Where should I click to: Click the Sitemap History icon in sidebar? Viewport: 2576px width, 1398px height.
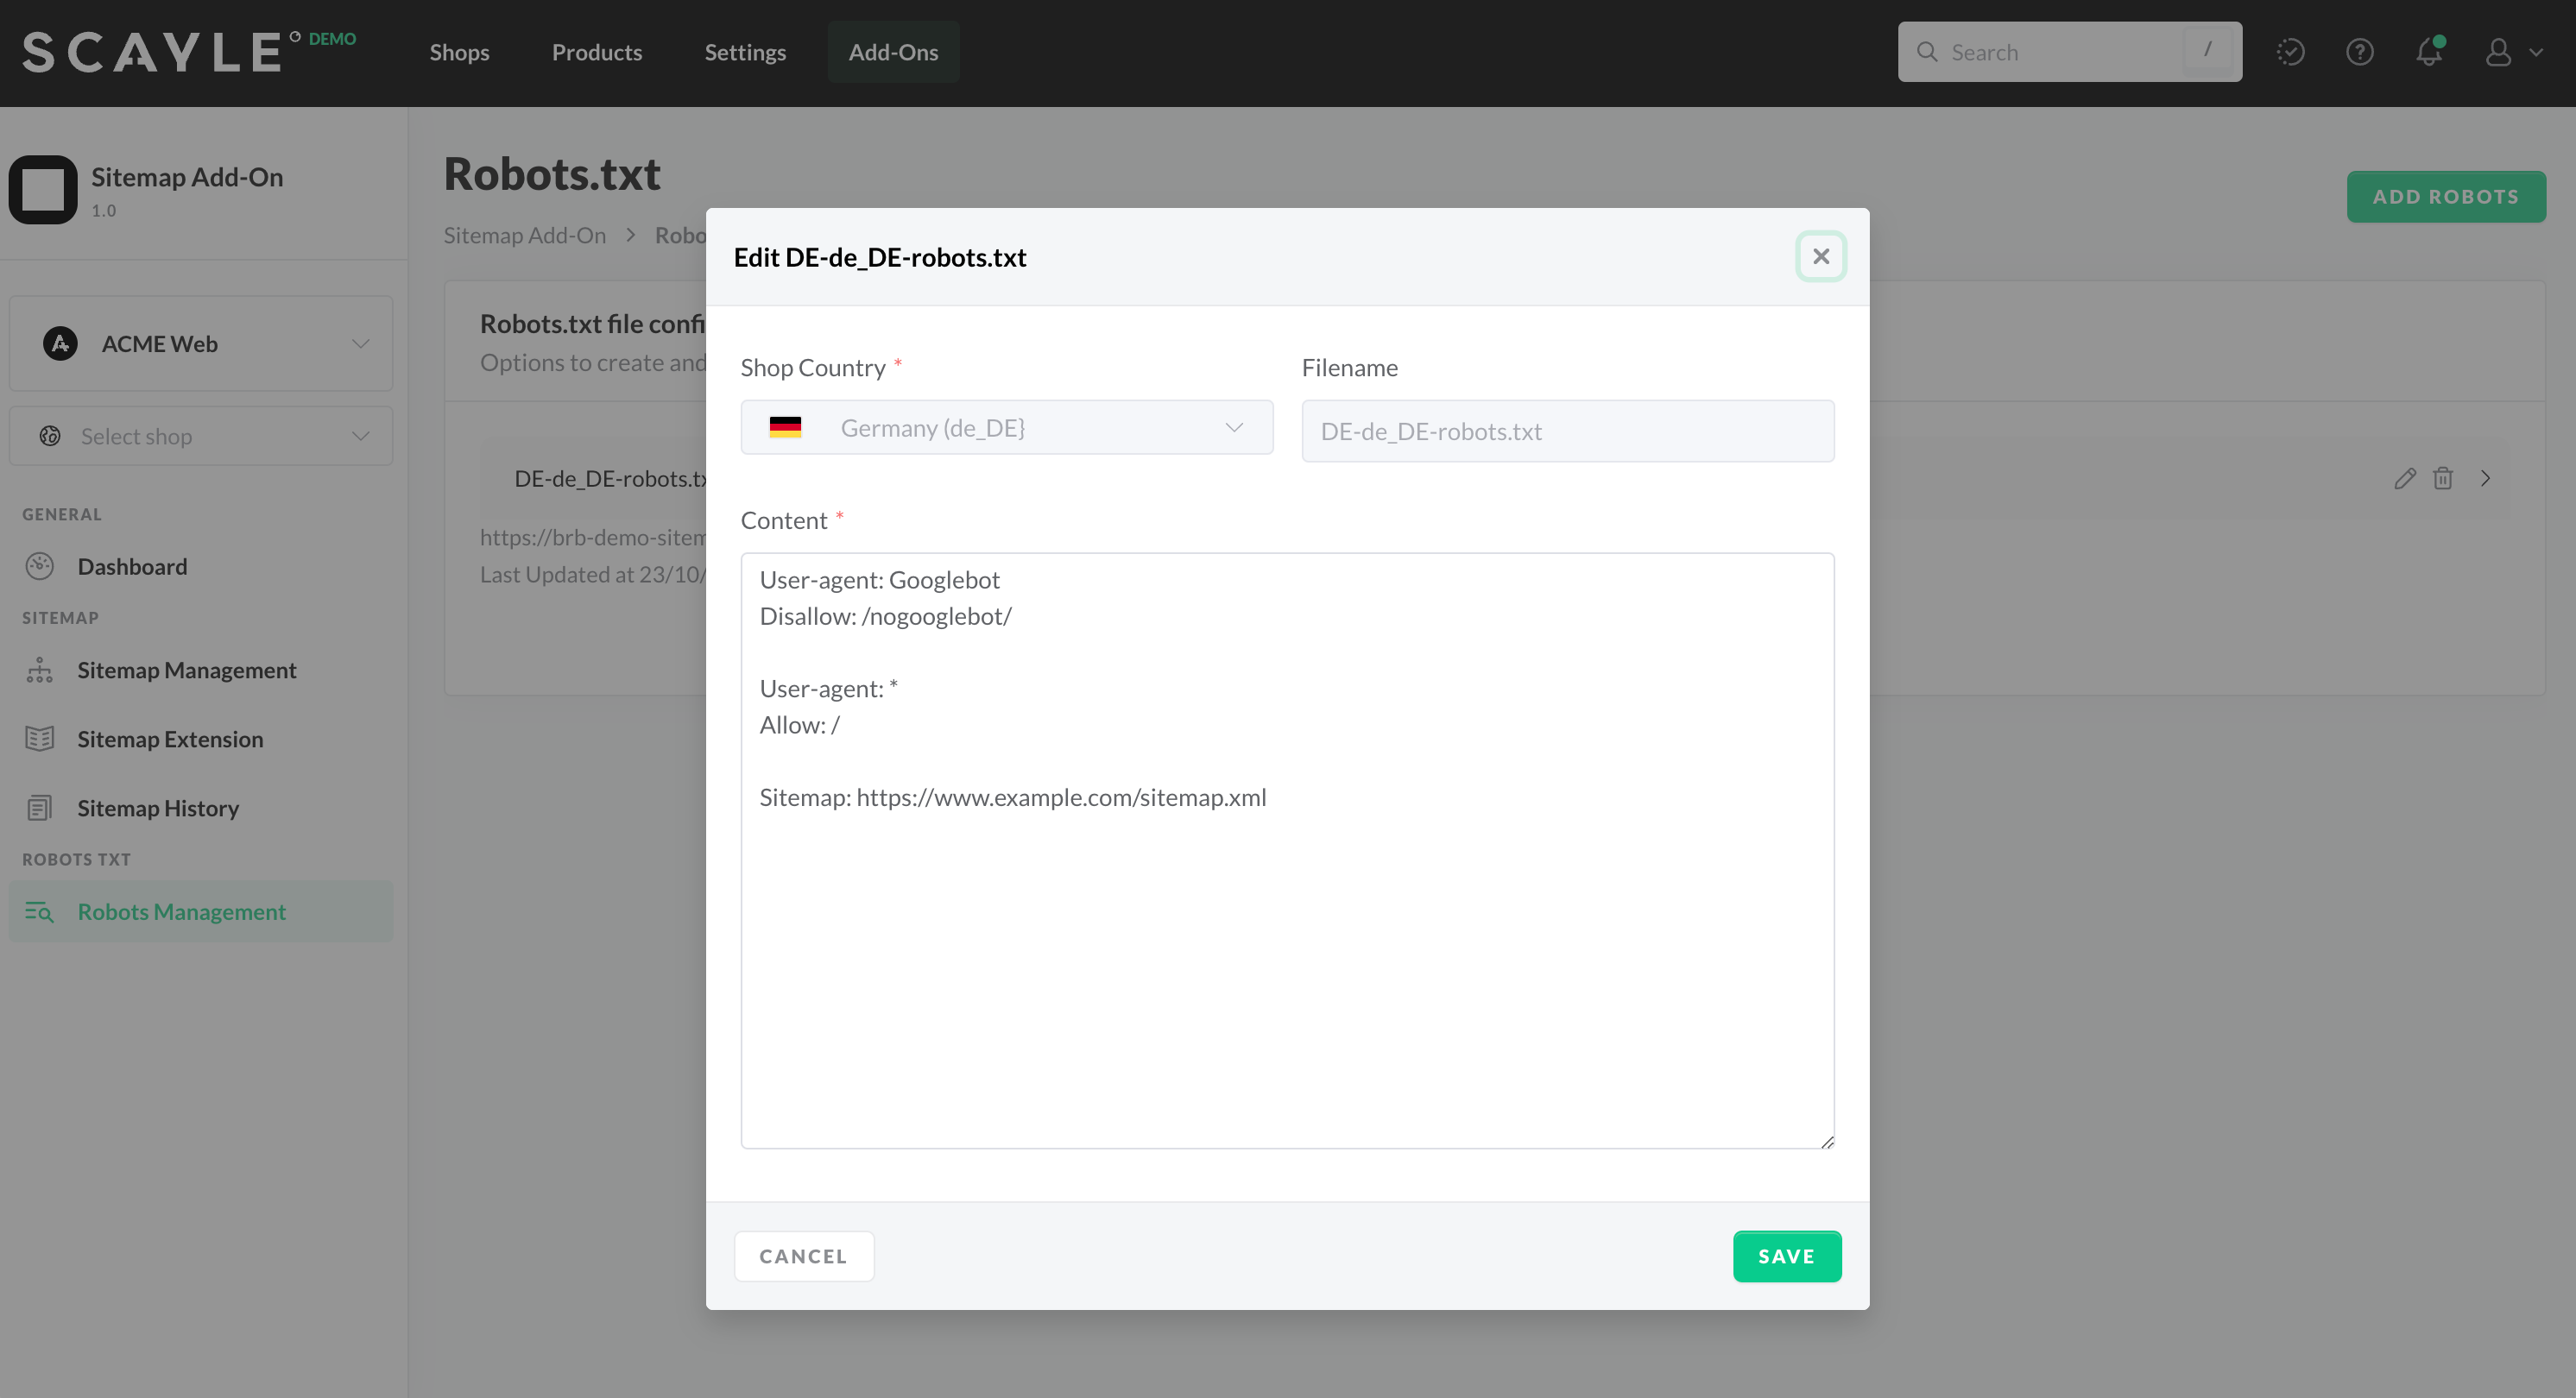(x=40, y=808)
